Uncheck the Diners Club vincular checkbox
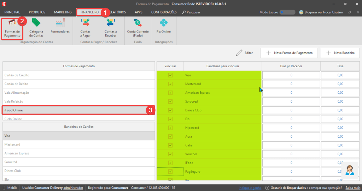This screenshot has width=362, height=191. [170, 110]
